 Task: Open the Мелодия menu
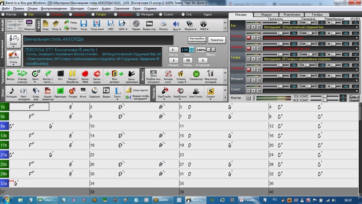pyautogui.click(x=77, y=9)
